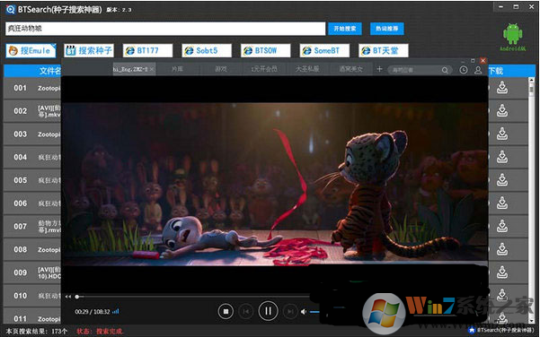540x337 pixels.
Task: Switch to the 搜索种子 source tab
Action: (89, 50)
